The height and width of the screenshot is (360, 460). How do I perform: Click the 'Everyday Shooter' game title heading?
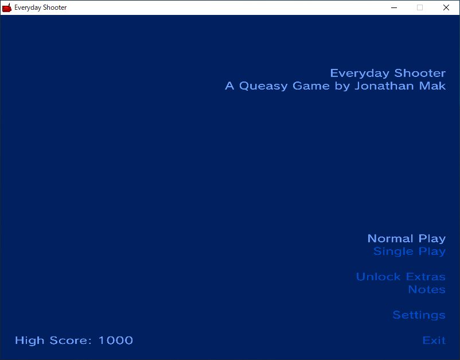click(x=388, y=73)
